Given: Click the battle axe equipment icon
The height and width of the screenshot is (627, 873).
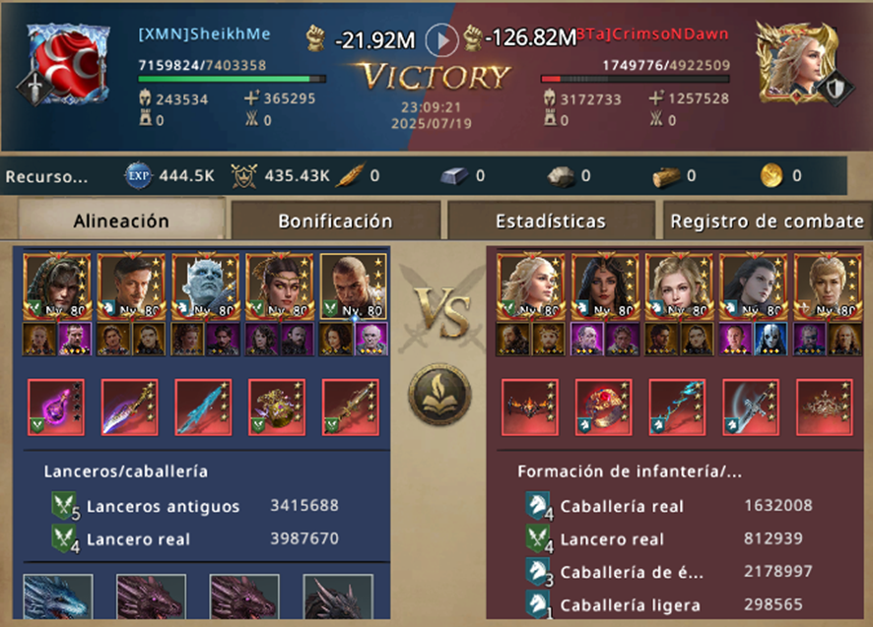Looking at the screenshot, I should [751, 408].
